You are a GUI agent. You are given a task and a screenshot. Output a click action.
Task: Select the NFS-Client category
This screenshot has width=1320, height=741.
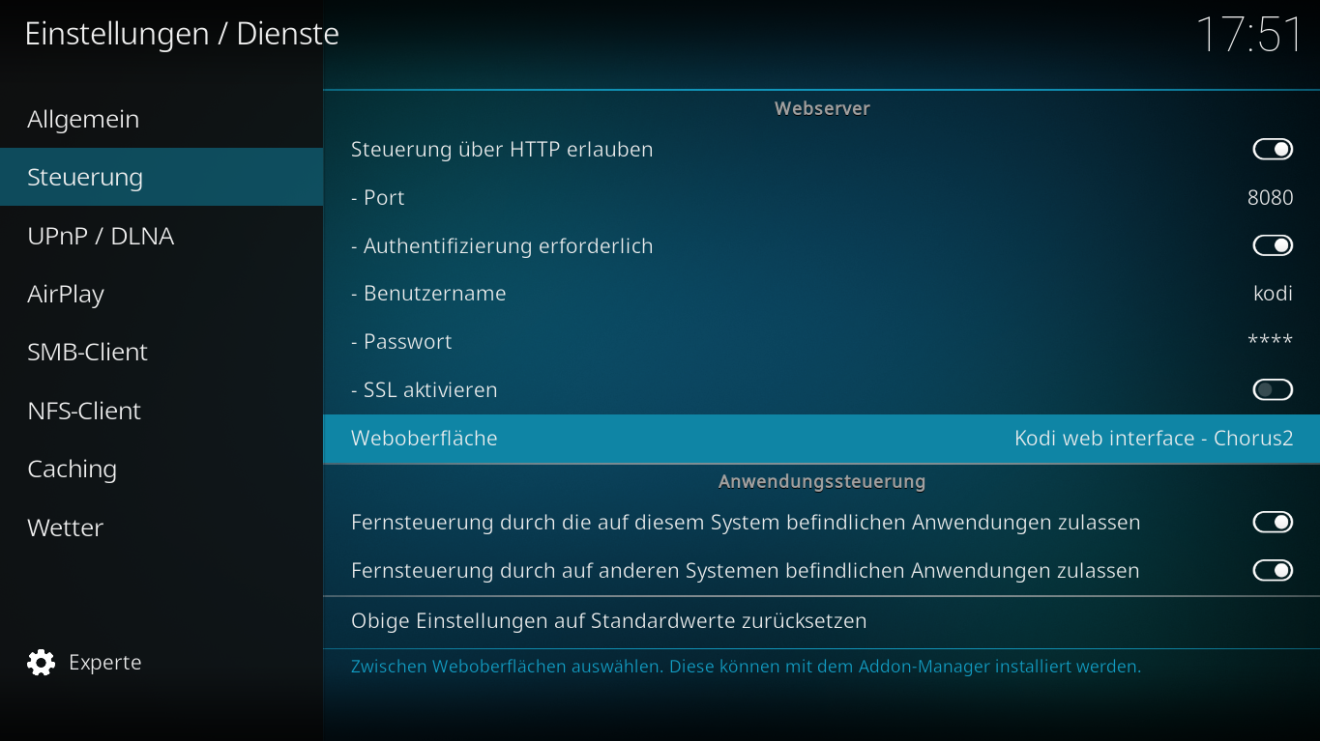161,411
